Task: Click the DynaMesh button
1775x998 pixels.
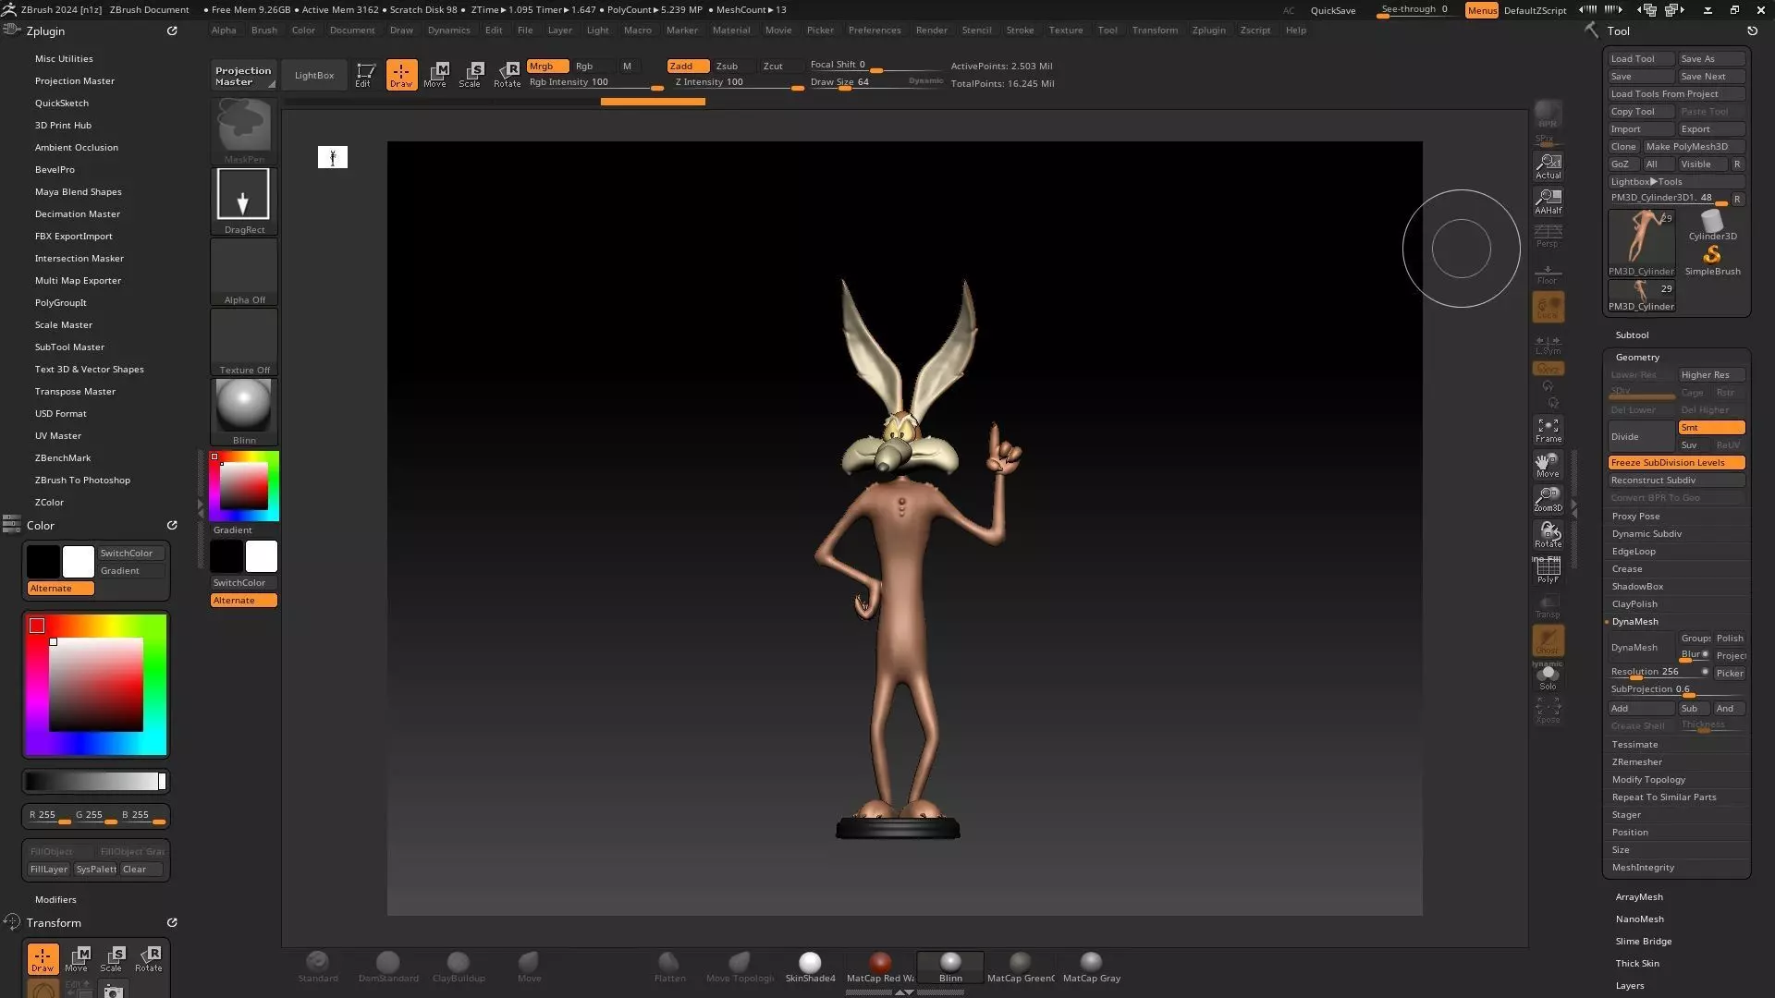Action: [1641, 647]
